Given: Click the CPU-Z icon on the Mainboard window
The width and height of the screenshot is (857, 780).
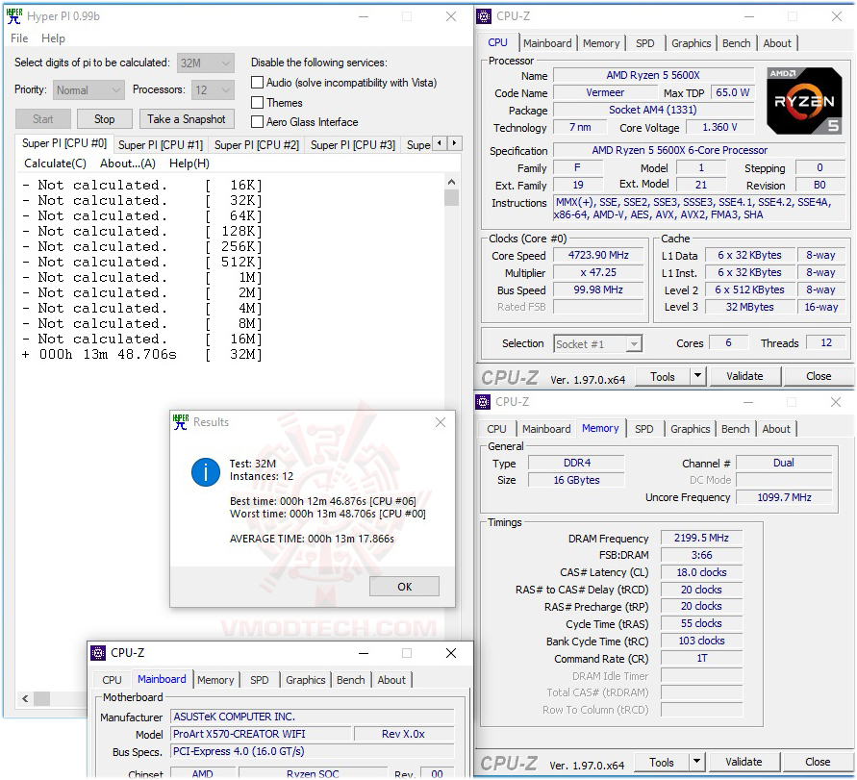Looking at the screenshot, I should coord(100,652).
